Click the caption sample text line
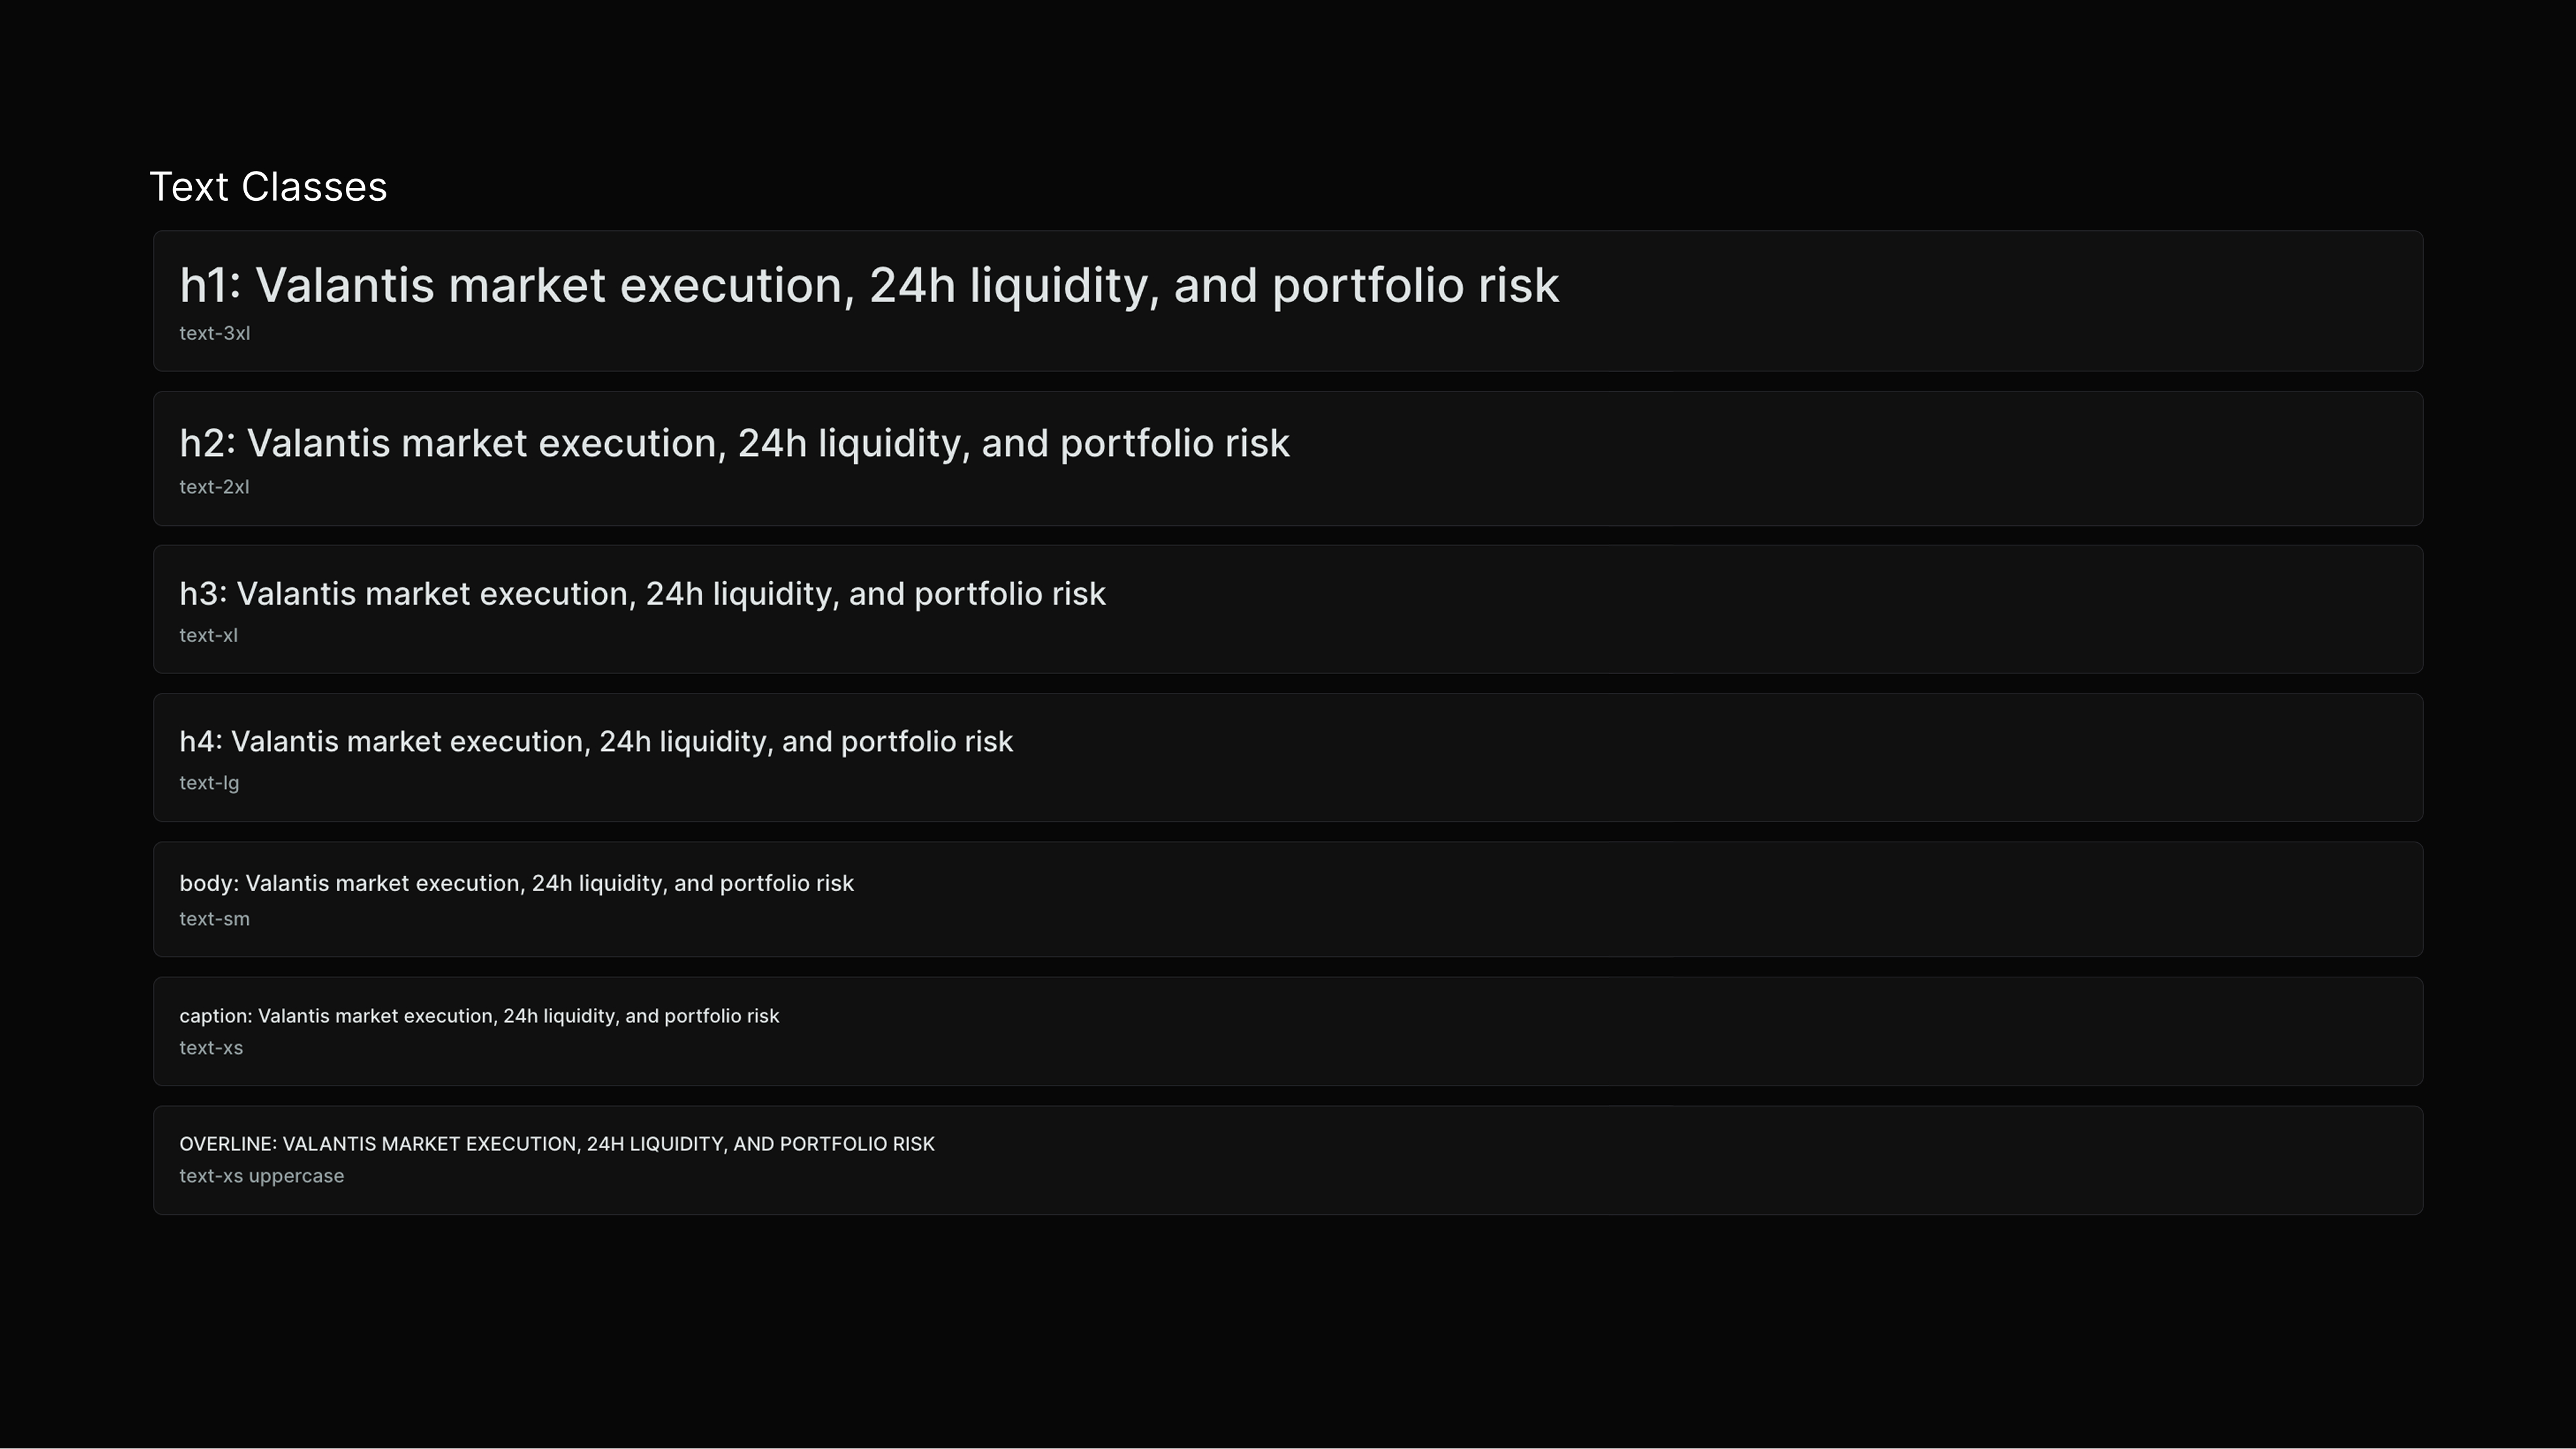Image resolution: width=2576 pixels, height=1449 pixels. pyautogui.click(x=479, y=1016)
